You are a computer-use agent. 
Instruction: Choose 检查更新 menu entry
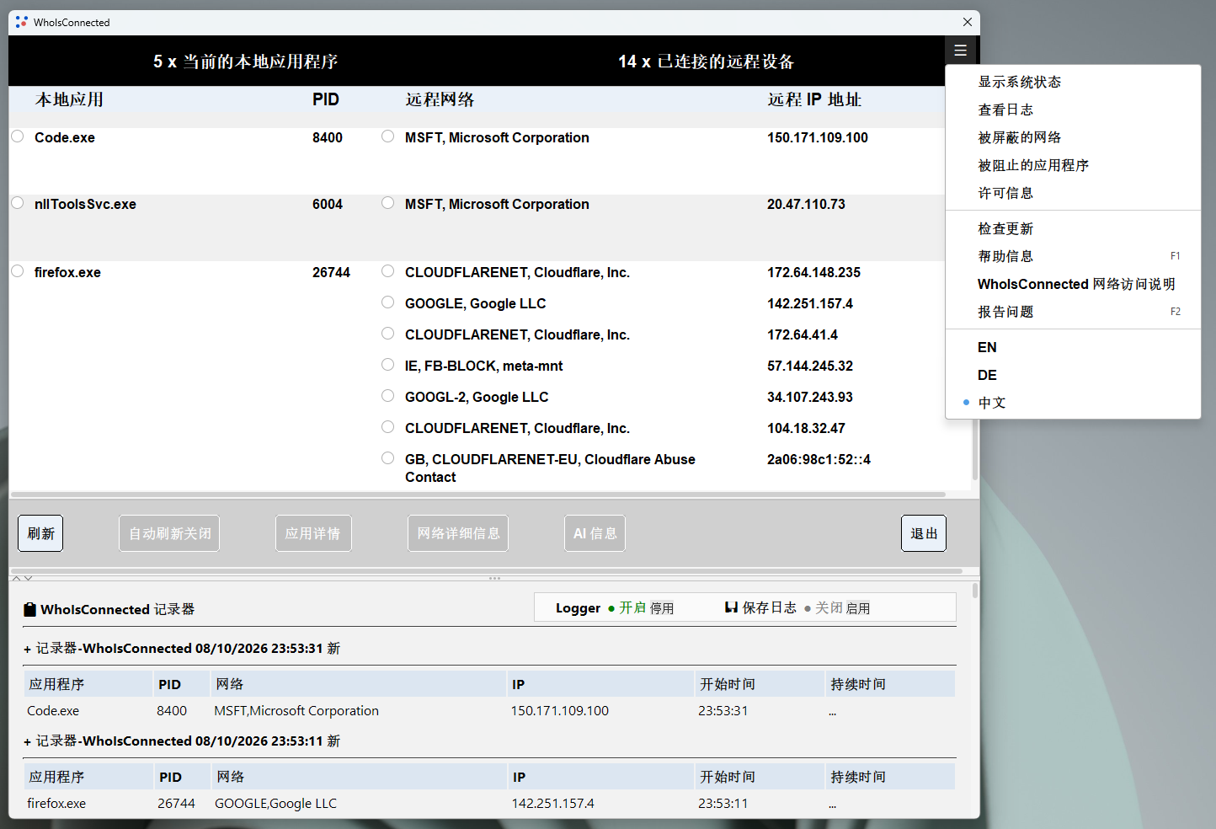tap(1073, 228)
